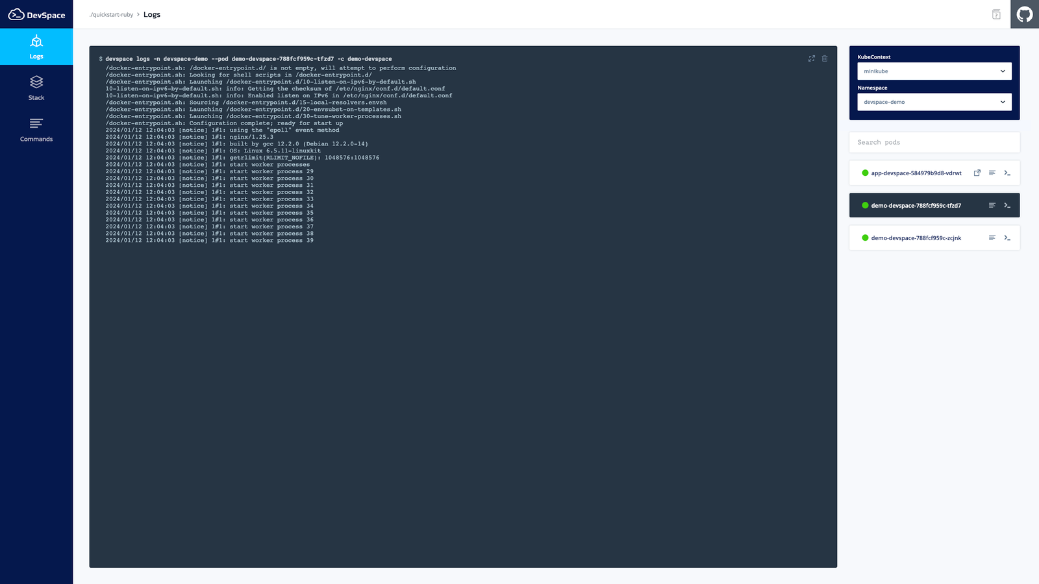This screenshot has height=584, width=1039.
Task: Open the GitHub repository link
Action: point(1025,14)
